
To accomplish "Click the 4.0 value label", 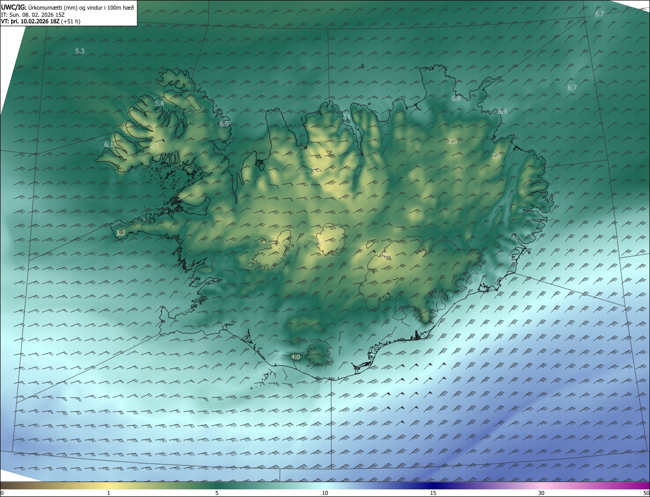I will pos(296,357).
